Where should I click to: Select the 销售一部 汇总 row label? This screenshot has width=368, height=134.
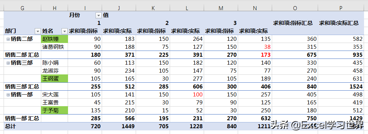click(22, 118)
